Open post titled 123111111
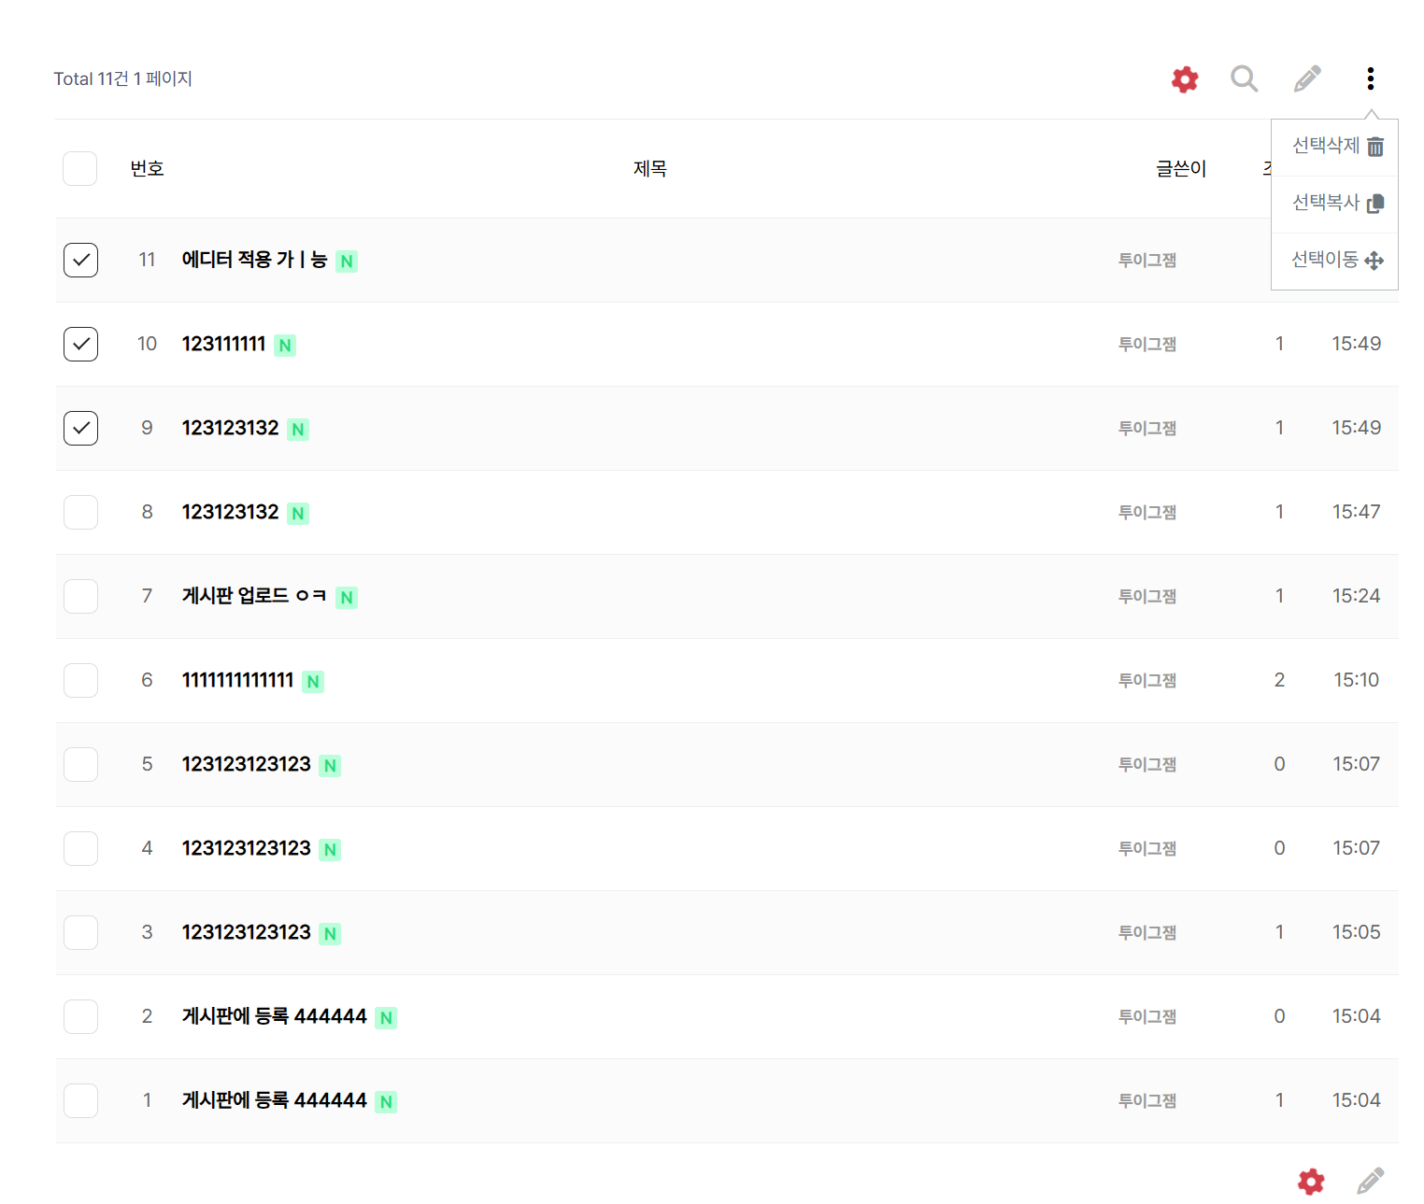1424x1204 pixels. click(x=223, y=344)
